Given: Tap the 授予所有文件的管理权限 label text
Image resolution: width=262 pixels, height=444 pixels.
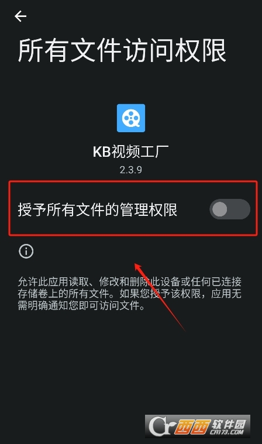Looking at the screenshot, I should click(98, 210).
